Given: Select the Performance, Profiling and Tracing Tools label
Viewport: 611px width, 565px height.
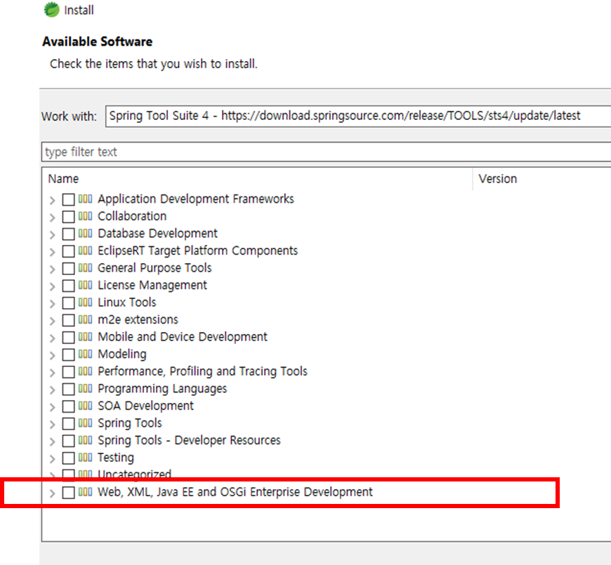Looking at the screenshot, I should pos(203,371).
